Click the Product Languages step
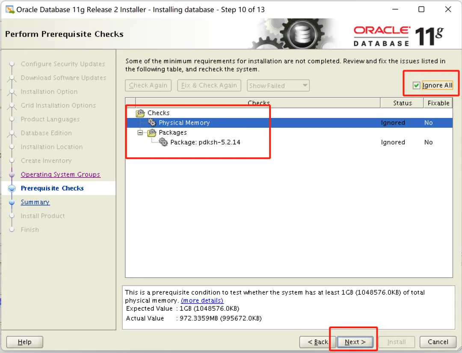Viewport: 462px width, 353px height. coord(50,119)
